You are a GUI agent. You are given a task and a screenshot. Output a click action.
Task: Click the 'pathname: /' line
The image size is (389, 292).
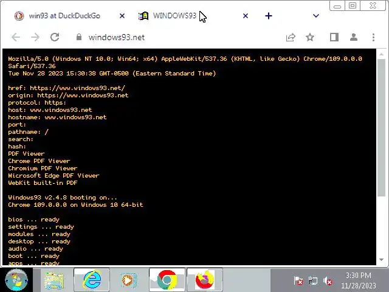(x=28, y=132)
